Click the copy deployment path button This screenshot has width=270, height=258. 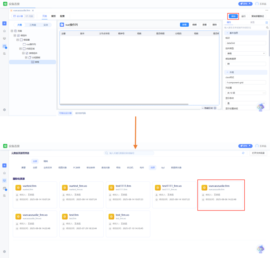click(x=257, y=16)
